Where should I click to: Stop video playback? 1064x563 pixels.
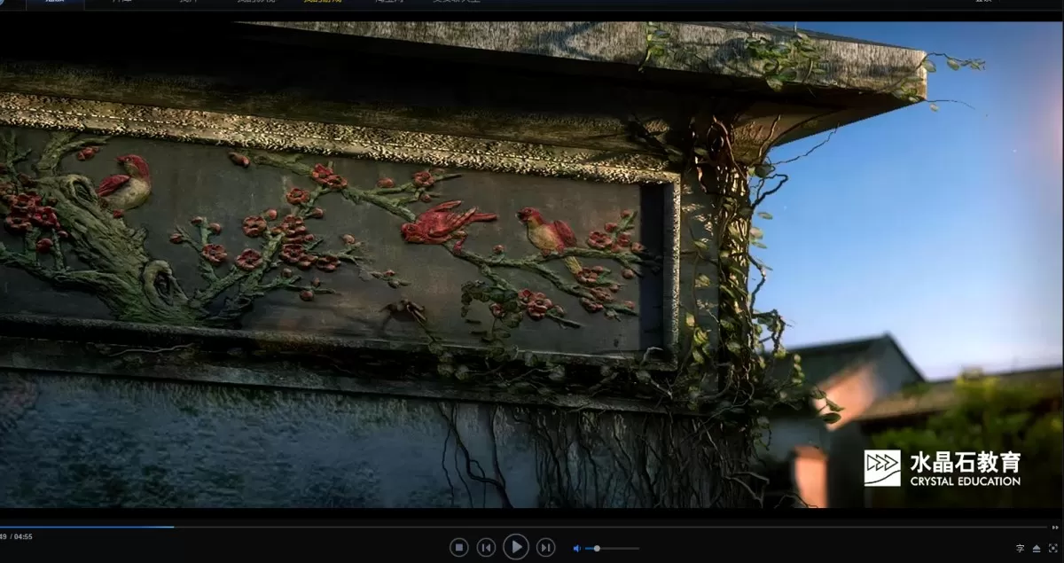458,547
